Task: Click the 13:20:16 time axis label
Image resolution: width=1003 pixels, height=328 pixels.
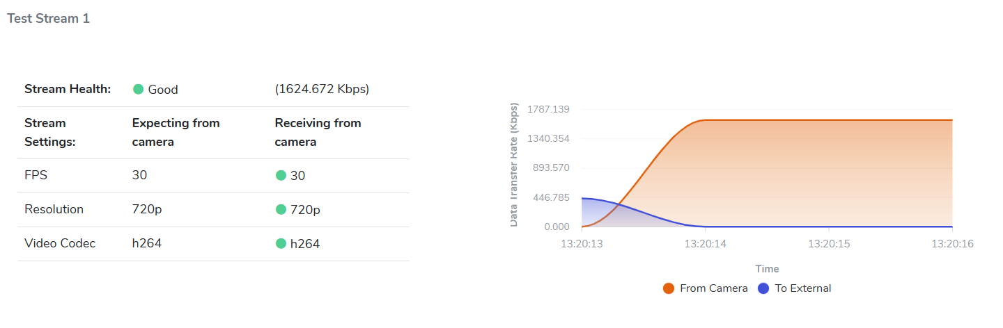Action: pyautogui.click(x=952, y=244)
